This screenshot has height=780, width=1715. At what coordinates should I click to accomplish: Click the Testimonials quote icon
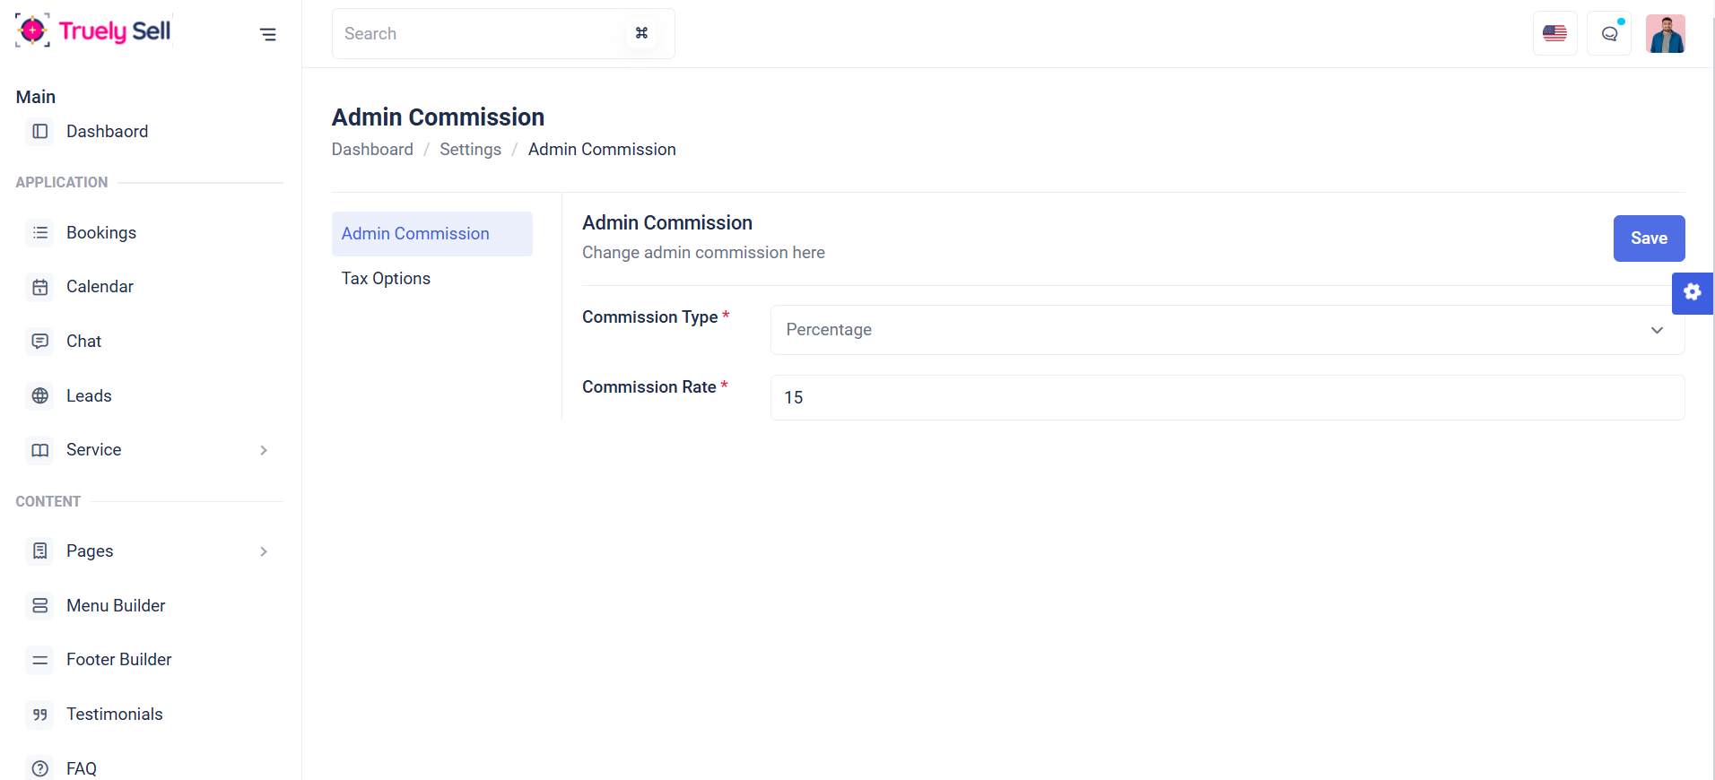(x=40, y=715)
